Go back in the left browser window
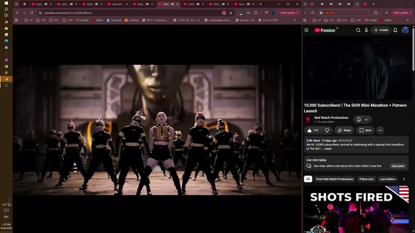The image size is (415, 233). (17, 13)
